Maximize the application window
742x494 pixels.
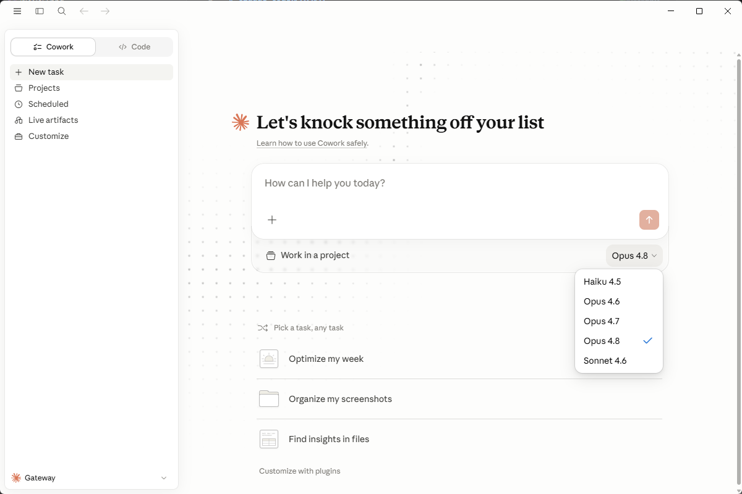coord(699,11)
